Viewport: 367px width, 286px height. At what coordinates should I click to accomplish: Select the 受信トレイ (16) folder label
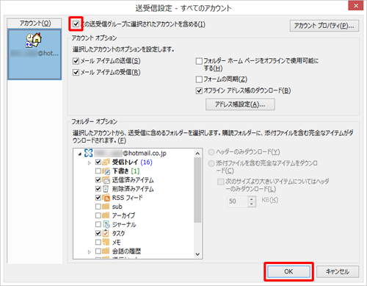pyautogui.click(x=132, y=162)
